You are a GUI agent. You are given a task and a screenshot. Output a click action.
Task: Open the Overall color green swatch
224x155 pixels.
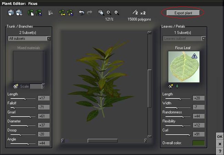click(x=198, y=143)
